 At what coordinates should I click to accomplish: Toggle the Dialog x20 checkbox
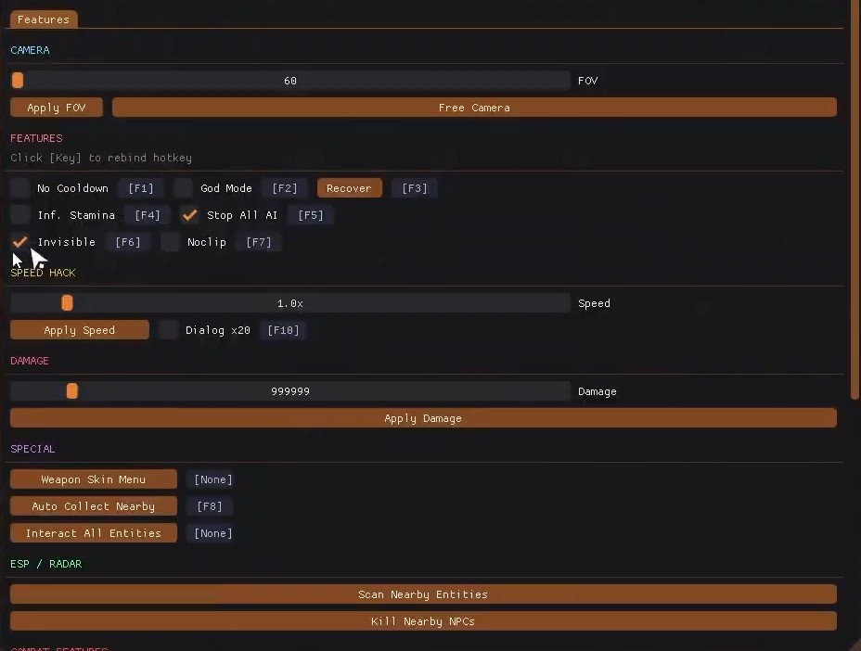pyautogui.click(x=168, y=330)
